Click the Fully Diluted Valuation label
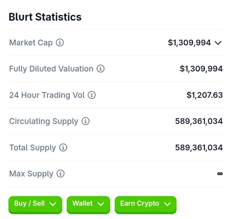232x219 pixels. point(51,69)
